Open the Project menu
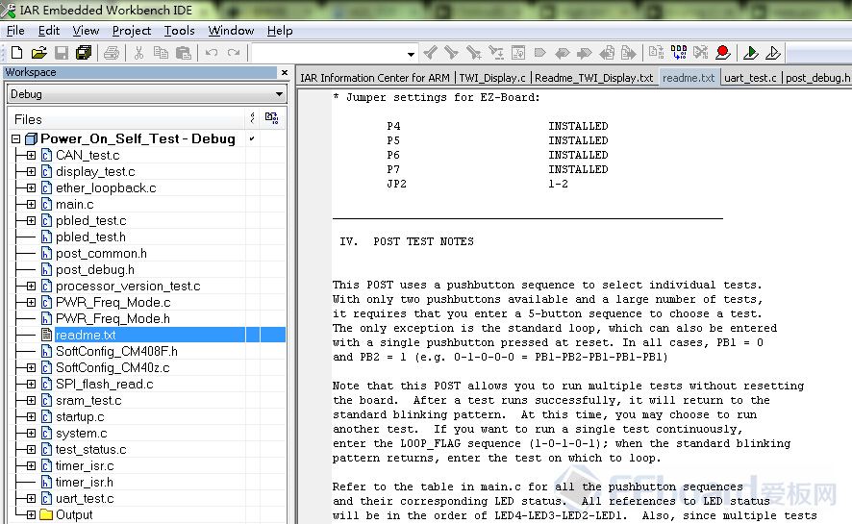Viewport: 852px width, 524px height. point(132,31)
